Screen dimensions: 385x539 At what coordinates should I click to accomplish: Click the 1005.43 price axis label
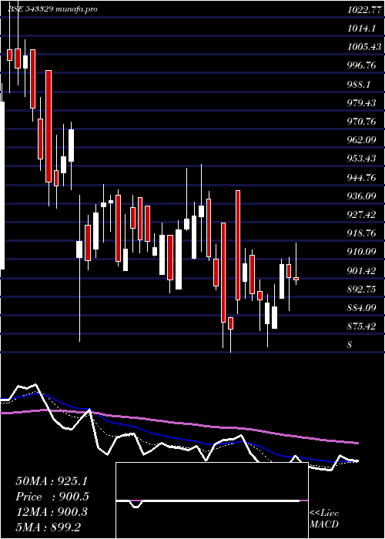[364, 47]
